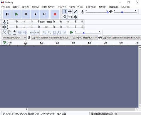This screenshot has height=115, width=141.
Task: Open the playback device dropdown
Action: coord(122,38)
